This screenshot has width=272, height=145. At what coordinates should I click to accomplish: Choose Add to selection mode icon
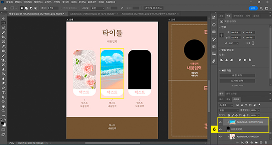(x=26, y=8)
